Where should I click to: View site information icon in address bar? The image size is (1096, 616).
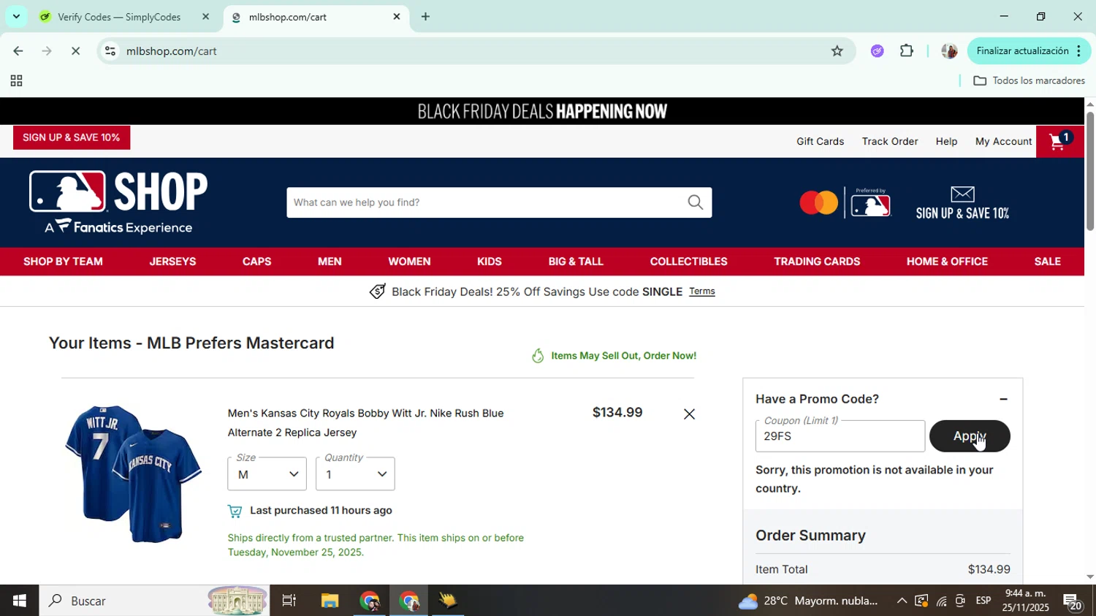[x=110, y=51]
